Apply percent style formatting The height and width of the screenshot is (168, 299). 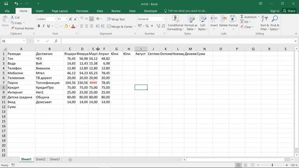(x=147, y=26)
